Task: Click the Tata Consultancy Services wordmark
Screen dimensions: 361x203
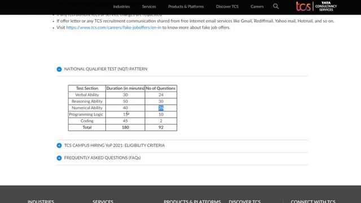Action: click(x=326, y=6)
